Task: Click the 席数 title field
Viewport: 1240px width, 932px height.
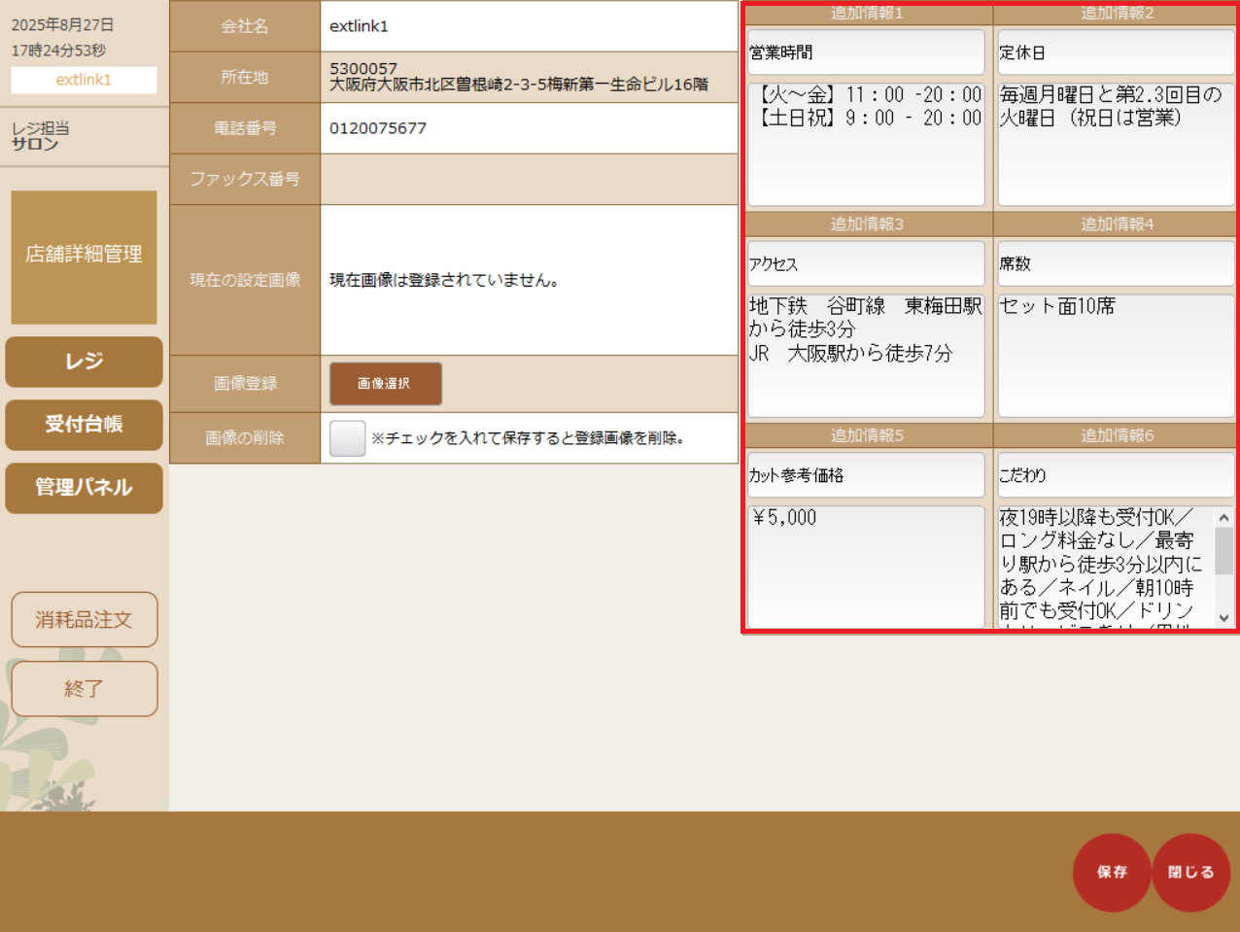Action: pos(1115,263)
